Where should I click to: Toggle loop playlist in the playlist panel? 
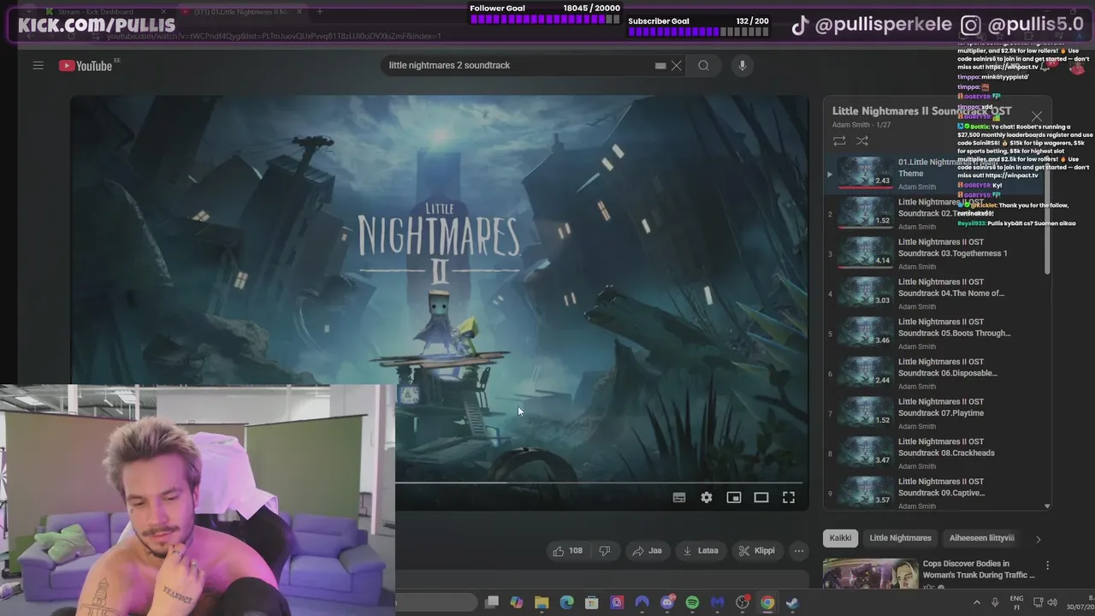(839, 140)
